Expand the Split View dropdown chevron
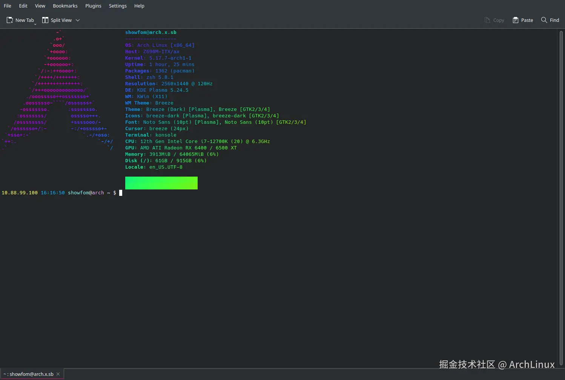The image size is (565, 380). pyautogui.click(x=78, y=20)
